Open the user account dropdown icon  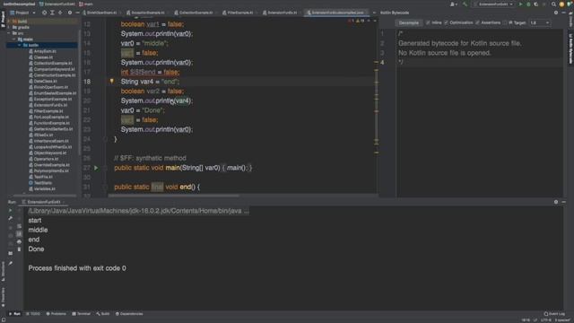(454, 4)
